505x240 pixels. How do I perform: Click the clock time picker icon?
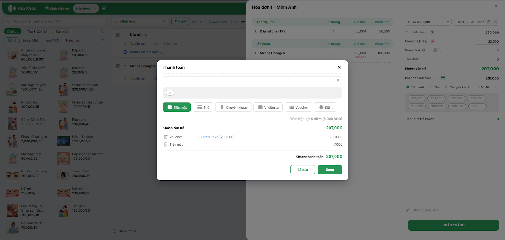tap(496, 22)
